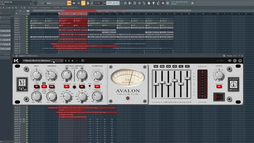The image size is (254, 143).
Task: Click the highlighted orange playlist toolbar button
Action: [x=69, y=3]
